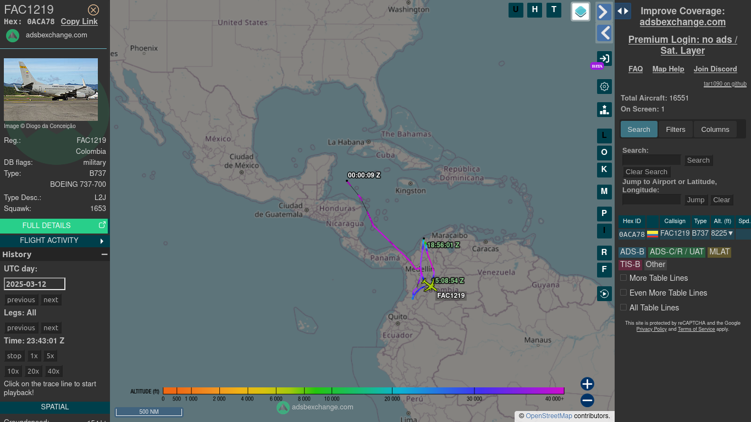Click the left-arrow collapse map button

(604, 33)
